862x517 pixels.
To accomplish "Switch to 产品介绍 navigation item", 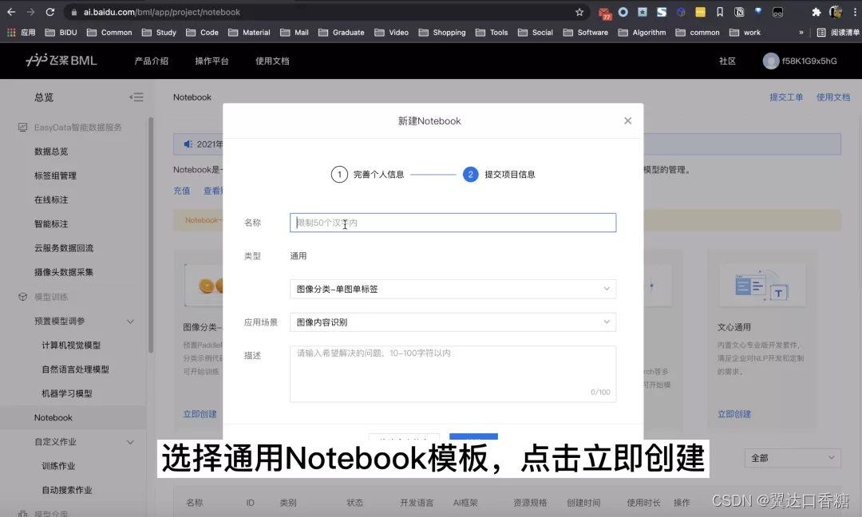I will click(x=152, y=61).
